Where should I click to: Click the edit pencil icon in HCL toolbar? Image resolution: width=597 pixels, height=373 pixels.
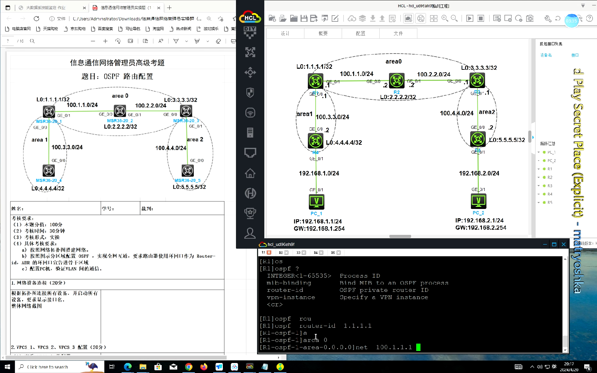[335, 18]
